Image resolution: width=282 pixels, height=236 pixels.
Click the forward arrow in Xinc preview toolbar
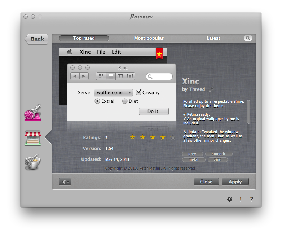(84, 76)
